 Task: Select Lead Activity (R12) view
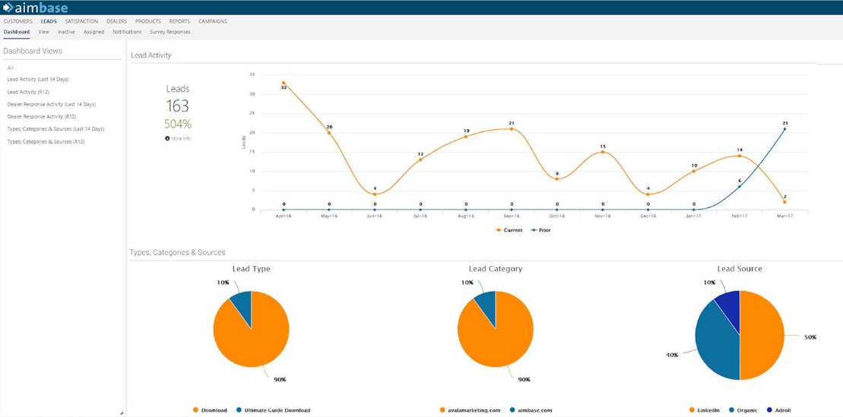point(28,92)
